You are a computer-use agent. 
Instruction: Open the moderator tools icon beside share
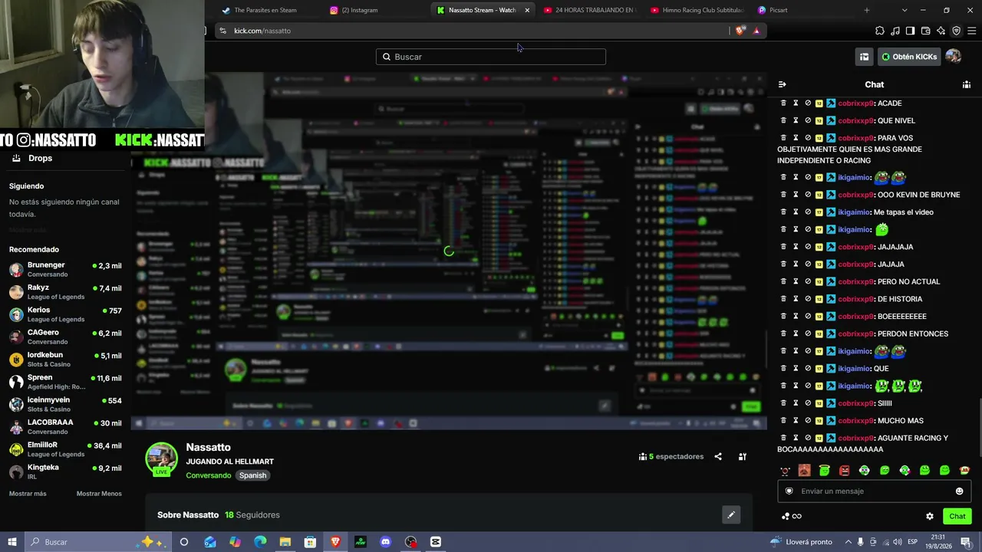(743, 457)
